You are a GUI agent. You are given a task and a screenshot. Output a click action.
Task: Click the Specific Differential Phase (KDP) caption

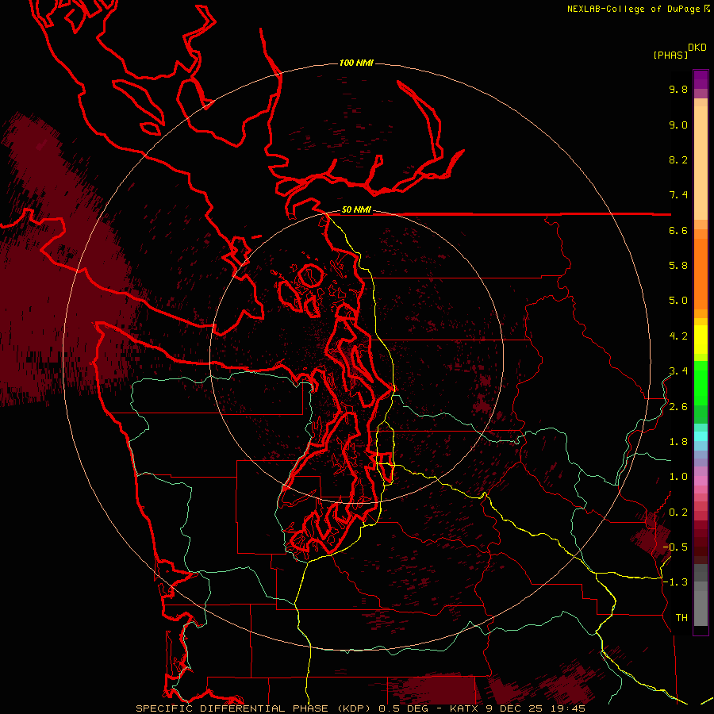pos(255,708)
